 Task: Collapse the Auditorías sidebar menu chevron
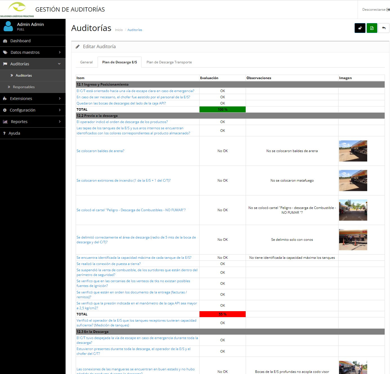click(59, 64)
